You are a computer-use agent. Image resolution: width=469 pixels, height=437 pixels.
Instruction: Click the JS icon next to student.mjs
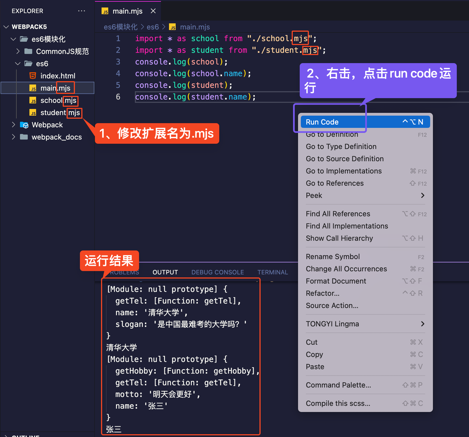tap(33, 113)
